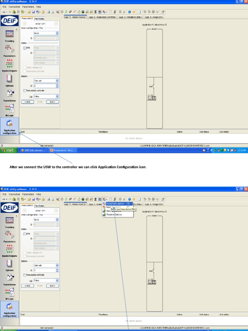Click the '< Add' button in upper window
Viewport: 248px width, 331px height.
tap(27, 102)
